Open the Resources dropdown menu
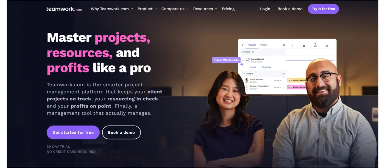The height and width of the screenshot is (168, 391). pos(205,9)
